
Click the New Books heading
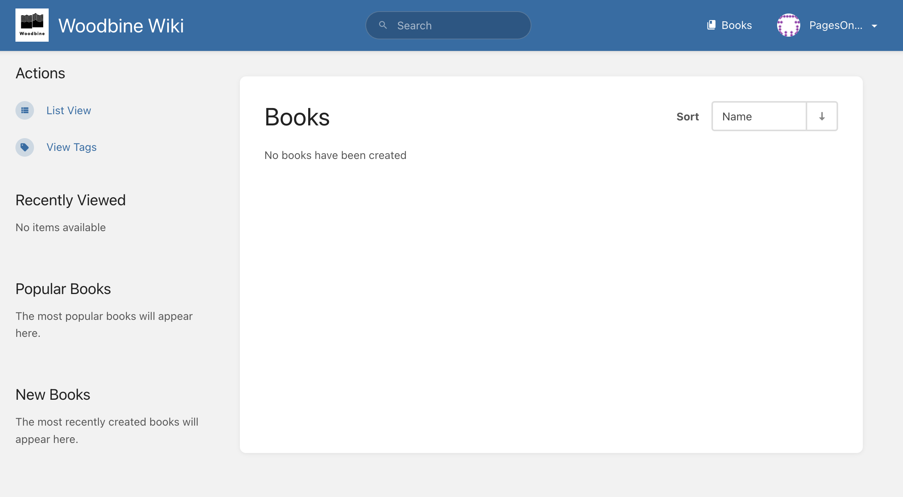[53, 394]
